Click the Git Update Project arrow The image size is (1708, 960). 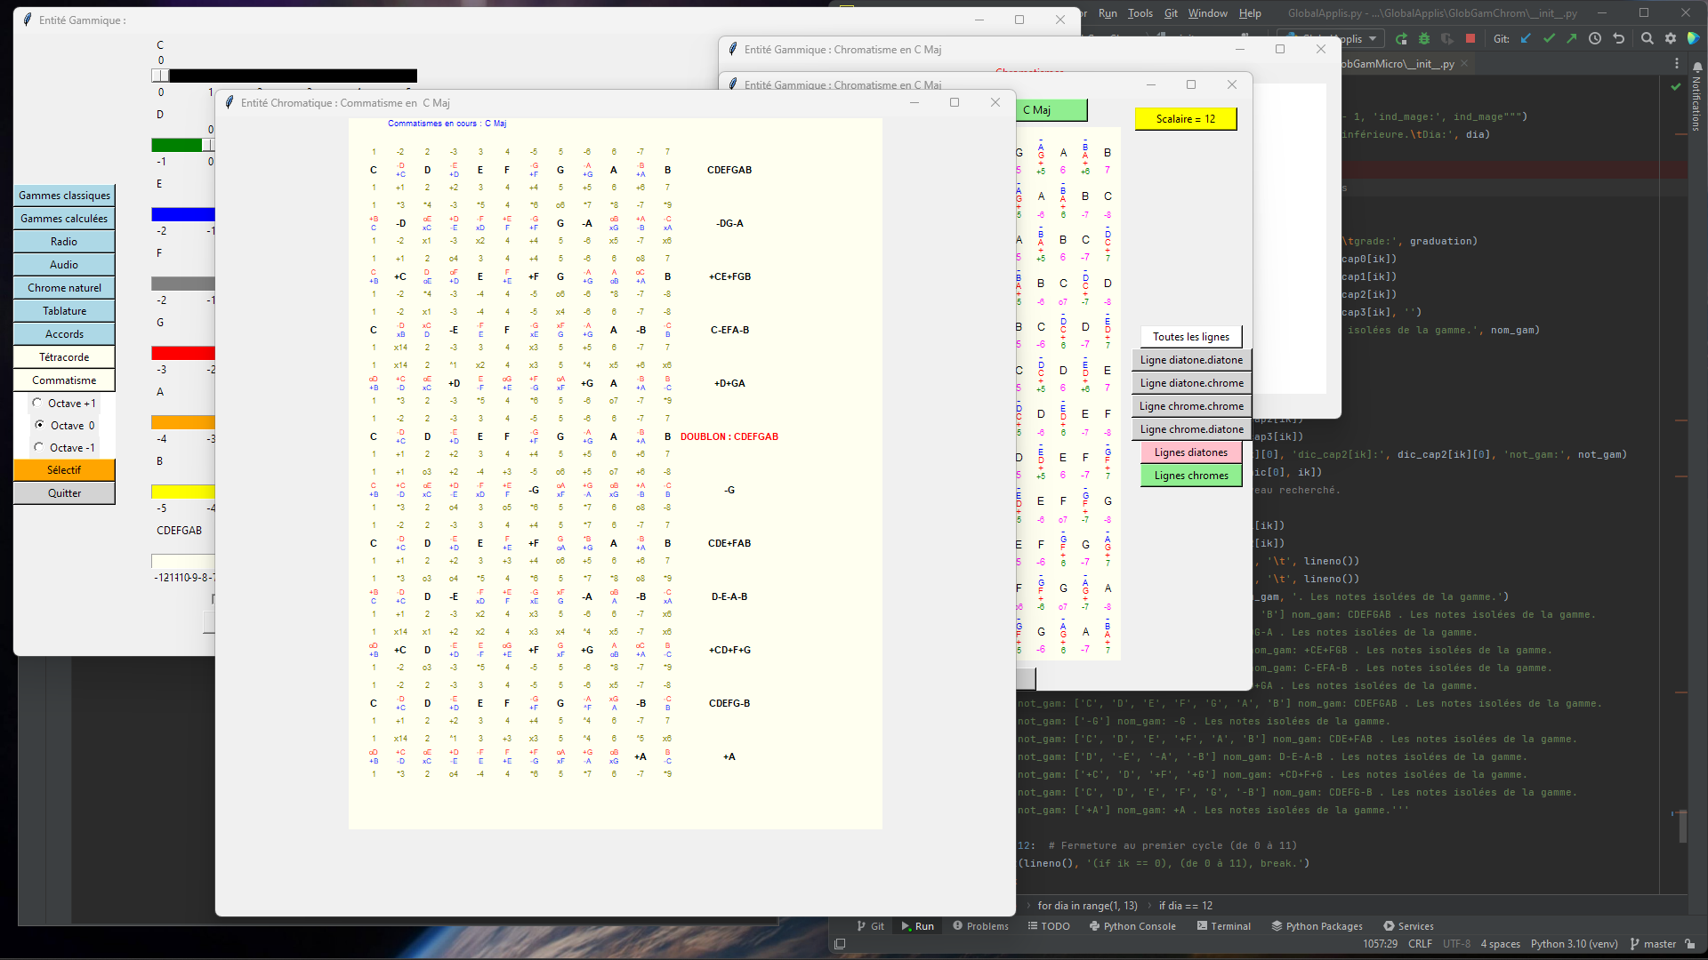tap(1527, 39)
